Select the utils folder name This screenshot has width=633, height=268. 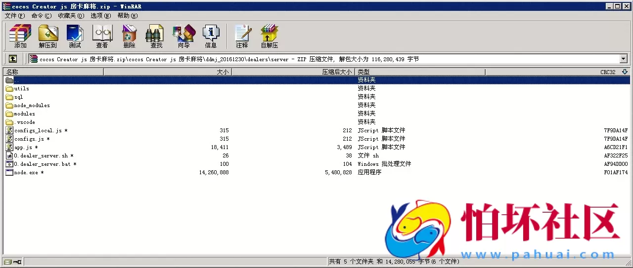pyautogui.click(x=22, y=89)
